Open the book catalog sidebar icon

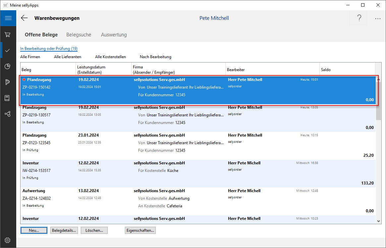coord(8,98)
